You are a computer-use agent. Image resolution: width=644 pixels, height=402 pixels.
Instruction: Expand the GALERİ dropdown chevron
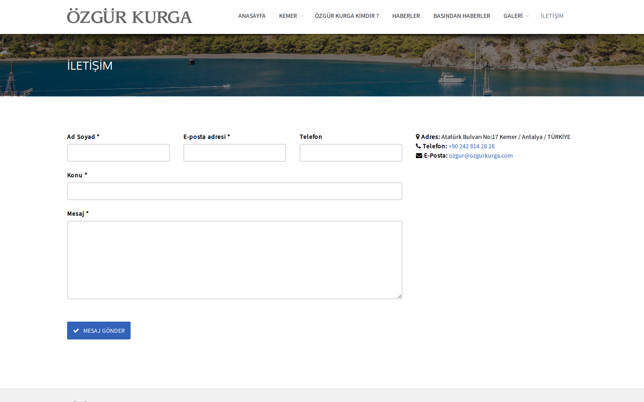pos(528,16)
